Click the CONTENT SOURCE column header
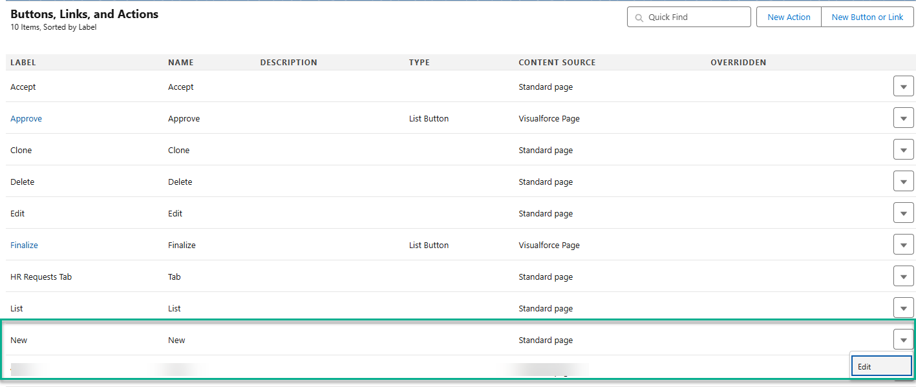Image resolution: width=916 pixels, height=387 pixels. click(557, 63)
